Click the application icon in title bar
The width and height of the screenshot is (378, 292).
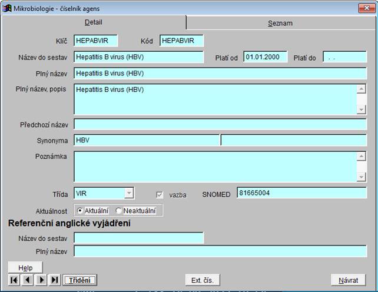point(7,8)
